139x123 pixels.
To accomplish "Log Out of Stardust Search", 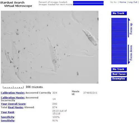I will pyautogui.click(x=133, y=2).
